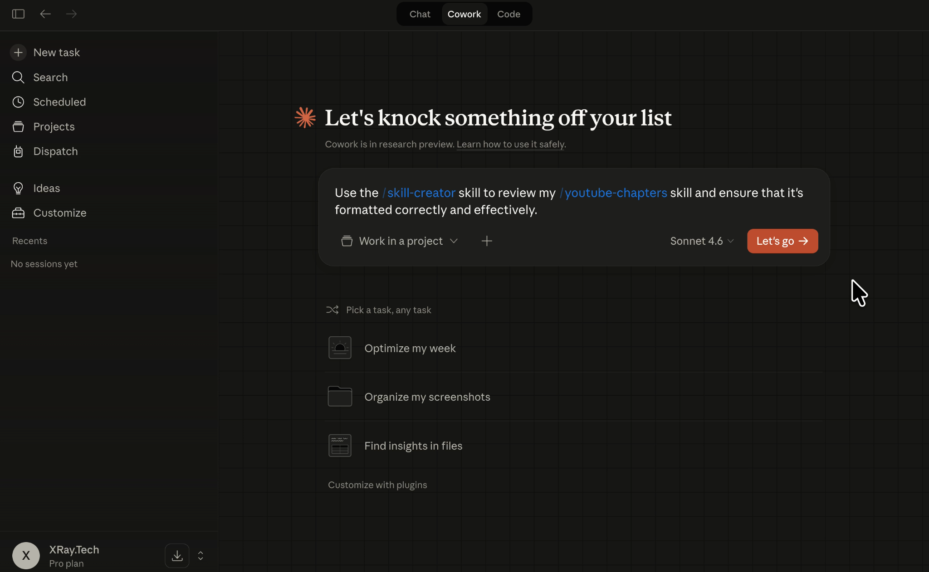Viewport: 929px width, 572px height.
Task: Click the shuffle icon beside Pick a task
Action: (332, 310)
